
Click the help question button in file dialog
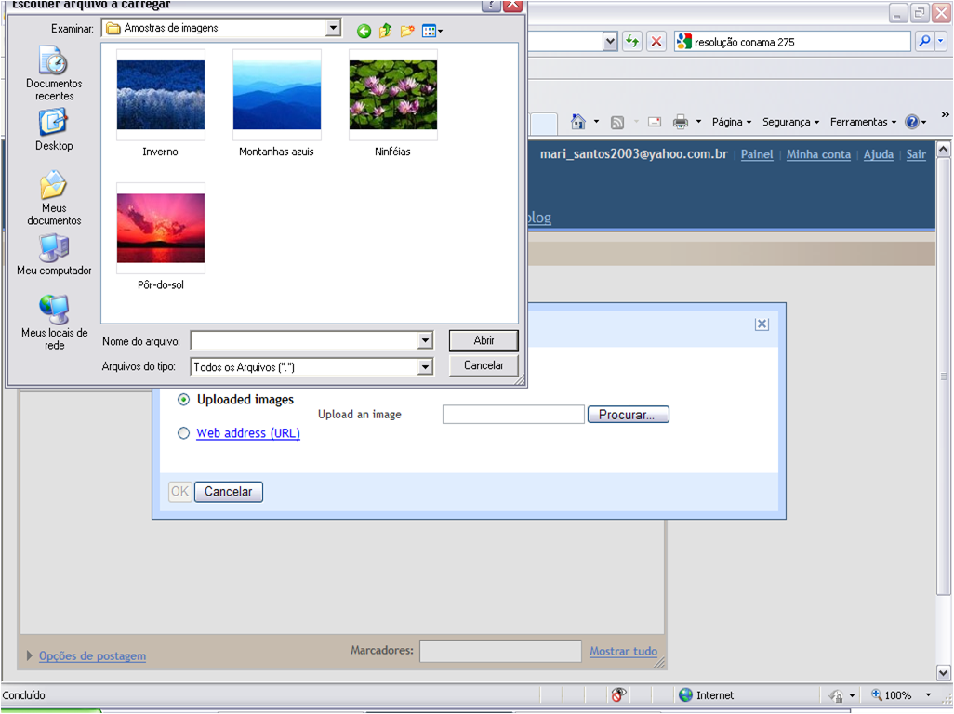click(x=491, y=5)
